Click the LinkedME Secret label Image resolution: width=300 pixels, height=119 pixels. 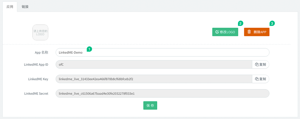[x=36, y=93]
